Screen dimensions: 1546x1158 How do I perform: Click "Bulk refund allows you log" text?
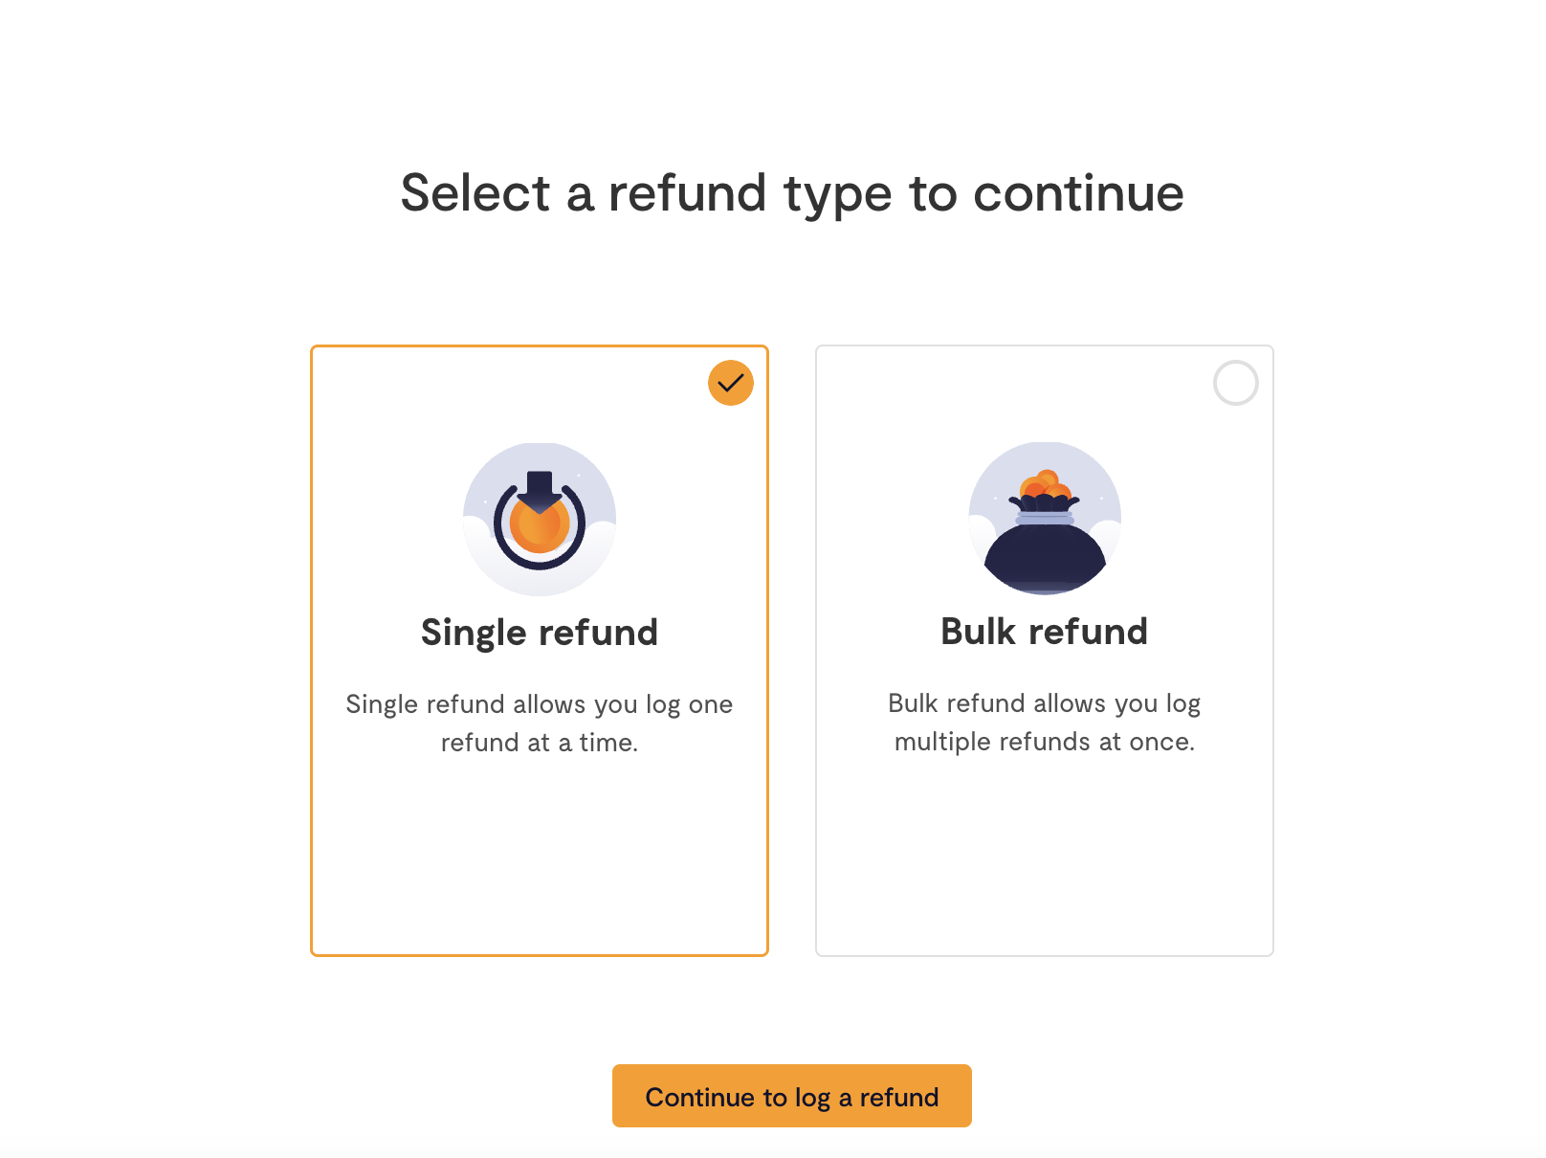pyautogui.click(x=1045, y=703)
